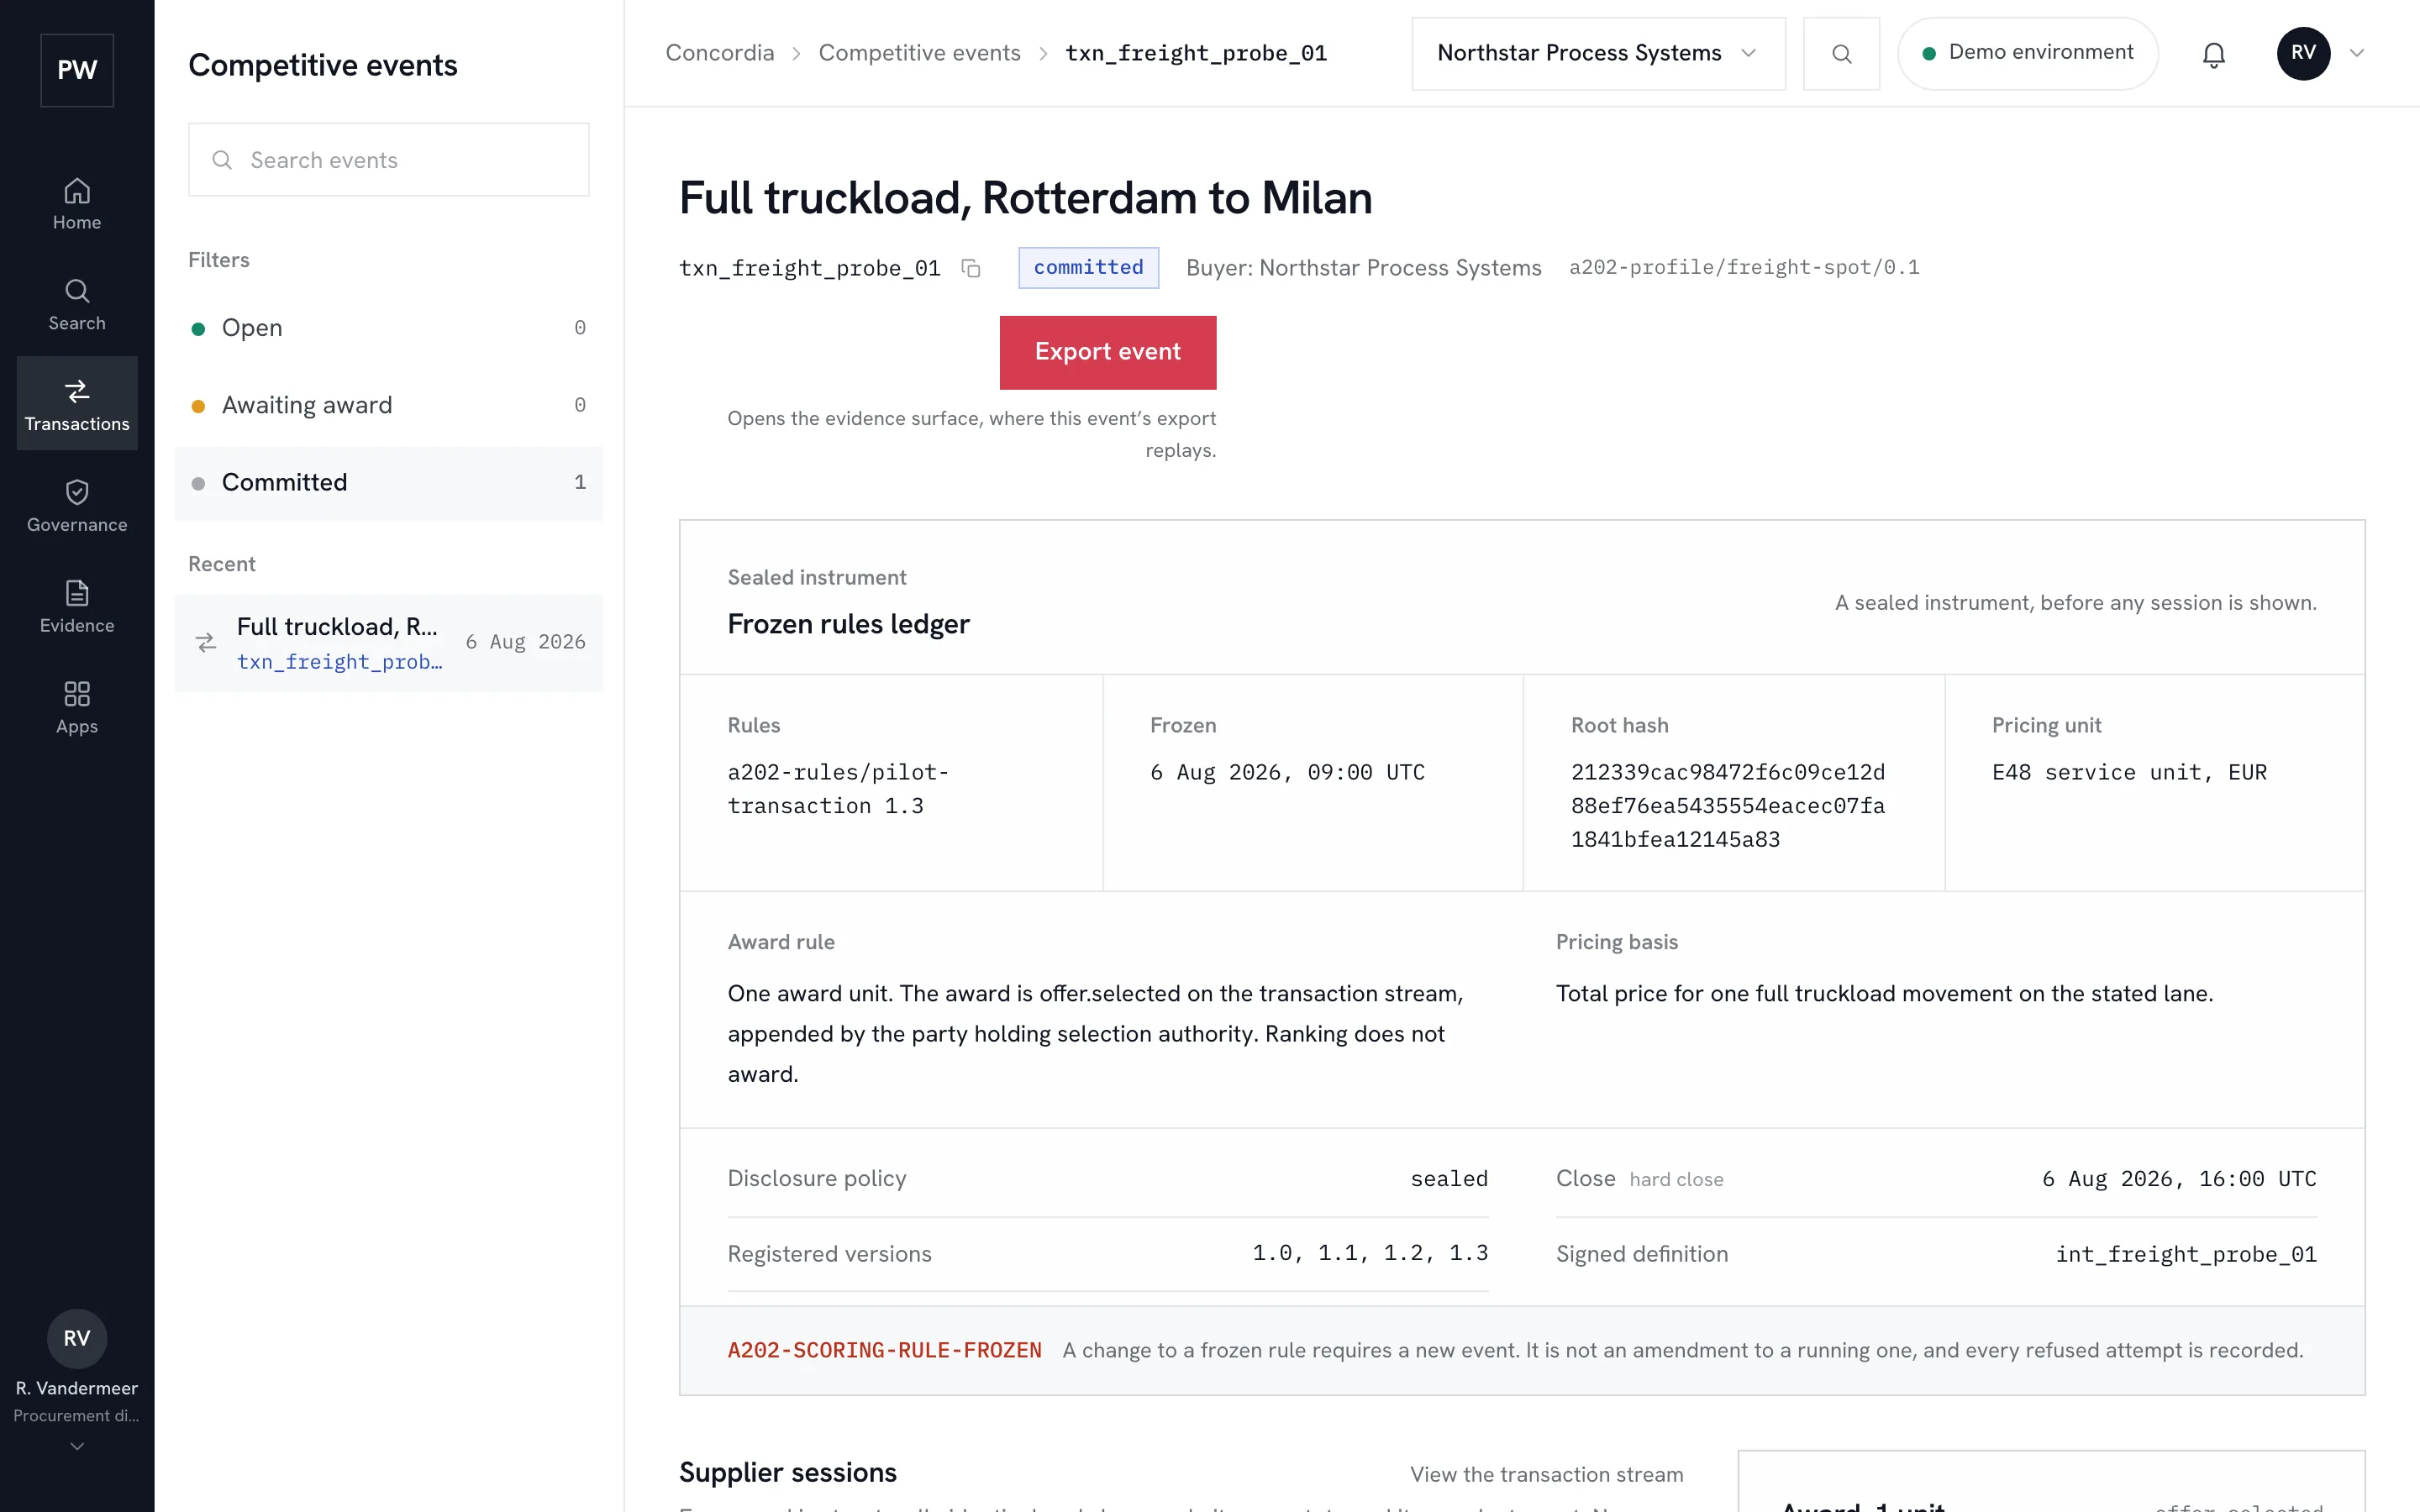
Task: Expand the sidebar user profile chevron
Action: point(77,1446)
